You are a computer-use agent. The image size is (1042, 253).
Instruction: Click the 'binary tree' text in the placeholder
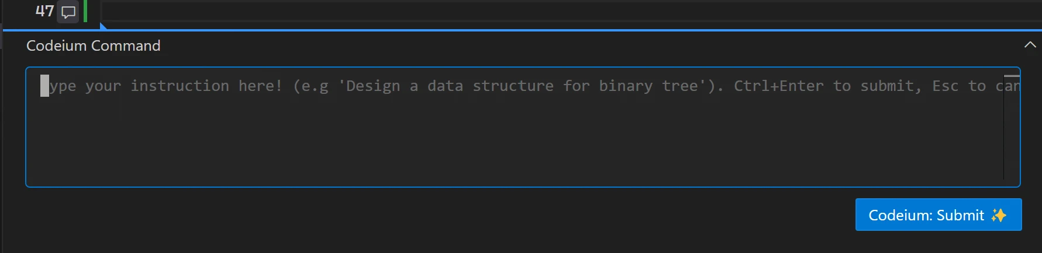pyautogui.click(x=648, y=86)
